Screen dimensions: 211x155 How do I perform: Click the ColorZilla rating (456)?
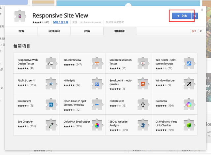point(165,106)
